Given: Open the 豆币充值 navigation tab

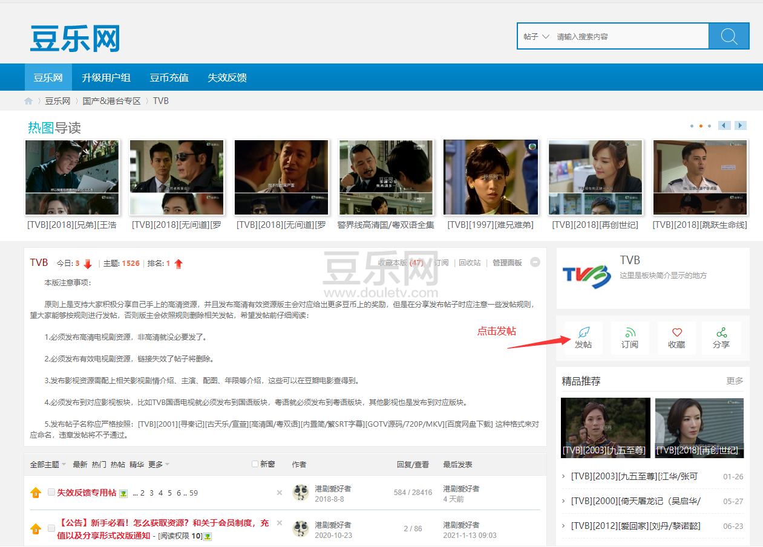Looking at the screenshot, I should 169,77.
